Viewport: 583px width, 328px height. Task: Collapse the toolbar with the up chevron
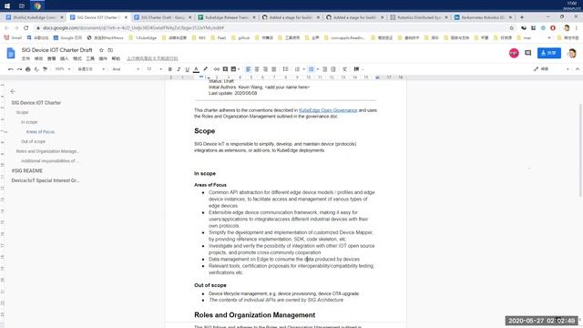(577, 69)
